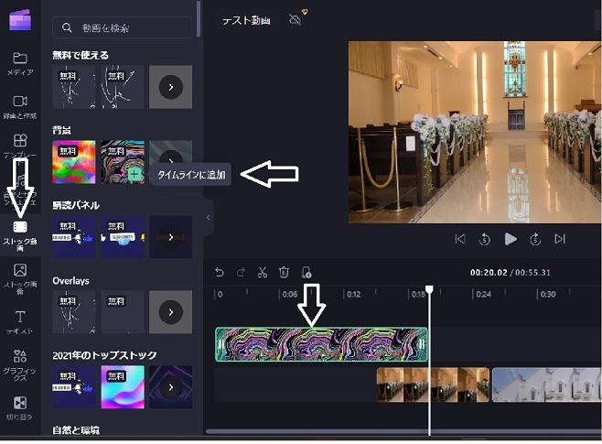Expand the 無料で使える category arrow
This screenshot has height=444, width=602.
[171, 87]
